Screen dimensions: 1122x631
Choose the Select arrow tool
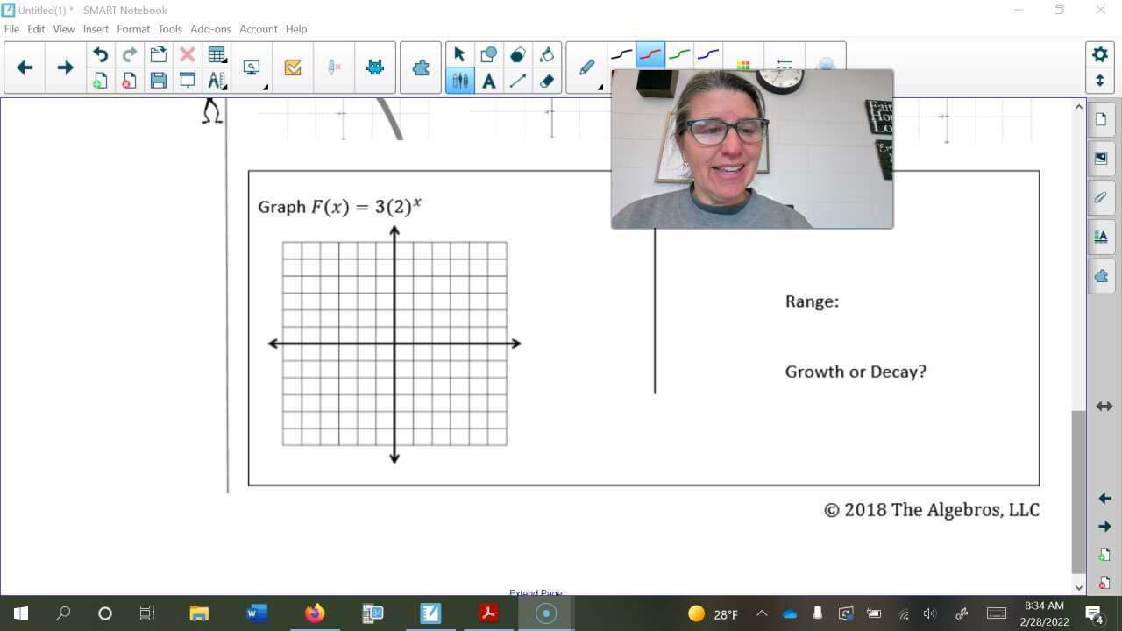(x=459, y=55)
